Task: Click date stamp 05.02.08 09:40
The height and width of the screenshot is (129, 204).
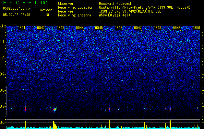Action: (x=17, y=15)
